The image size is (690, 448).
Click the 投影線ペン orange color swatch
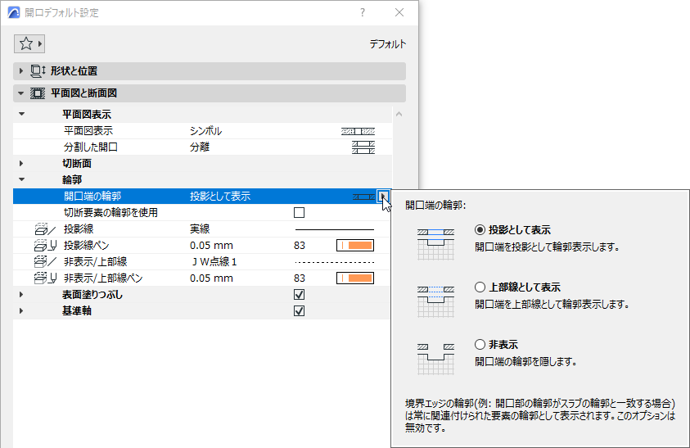tap(355, 246)
